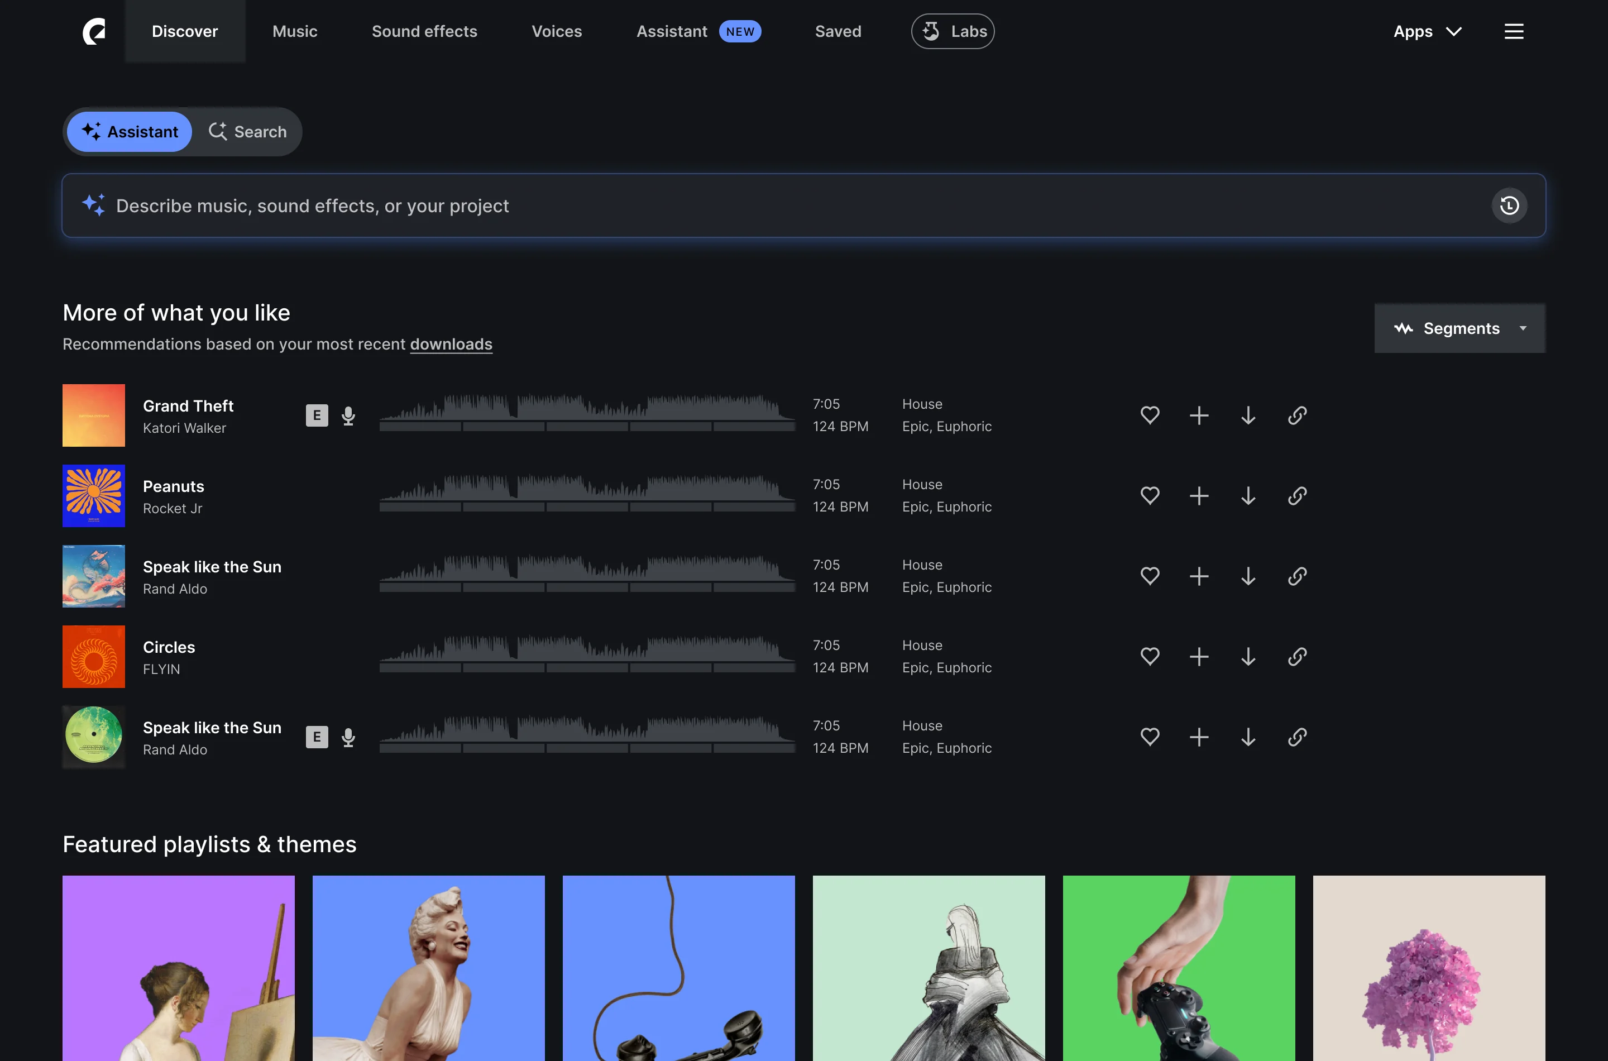Open the Apps dropdown menu
This screenshot has width=1608, height=1061.
pyautogui.click(x=1427, y=31)
